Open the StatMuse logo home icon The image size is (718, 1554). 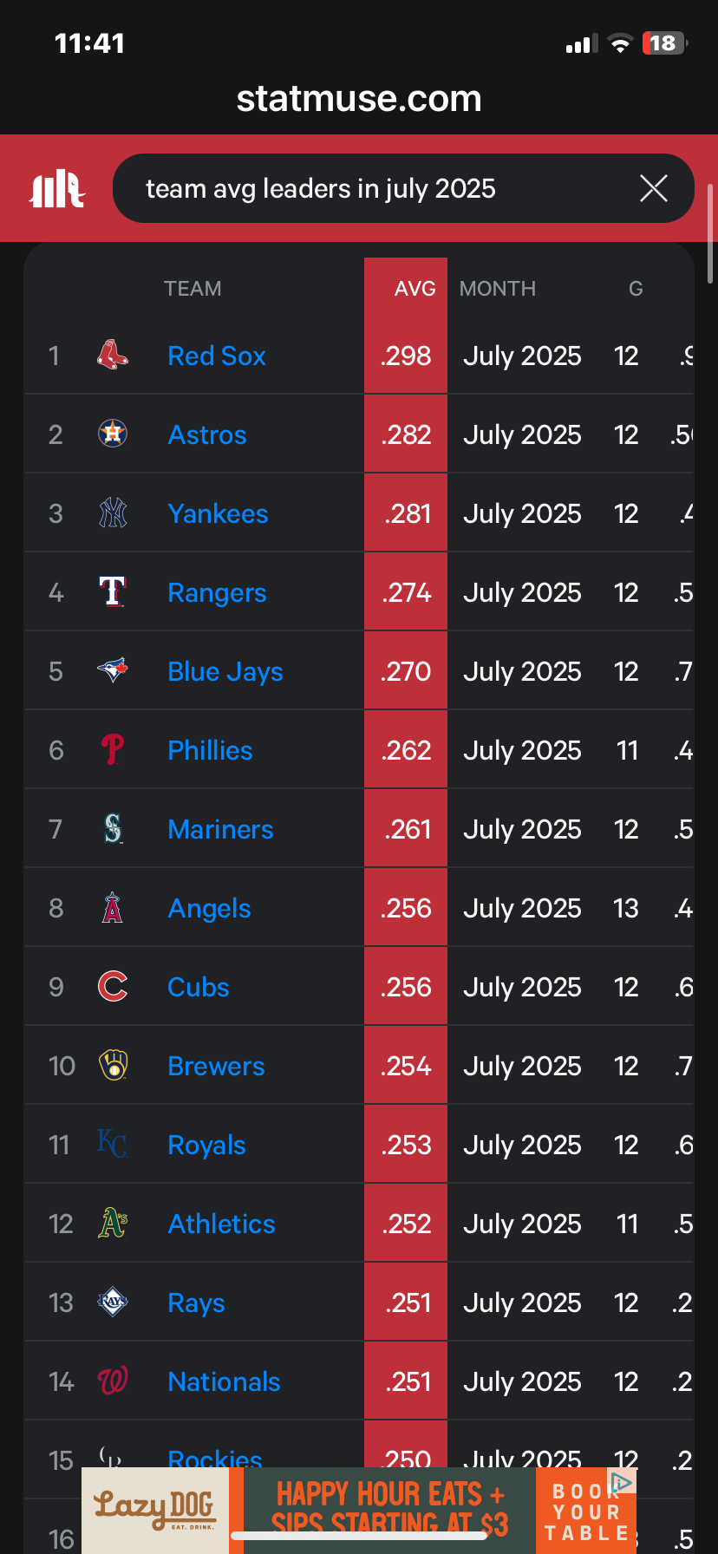click(57, 188)
